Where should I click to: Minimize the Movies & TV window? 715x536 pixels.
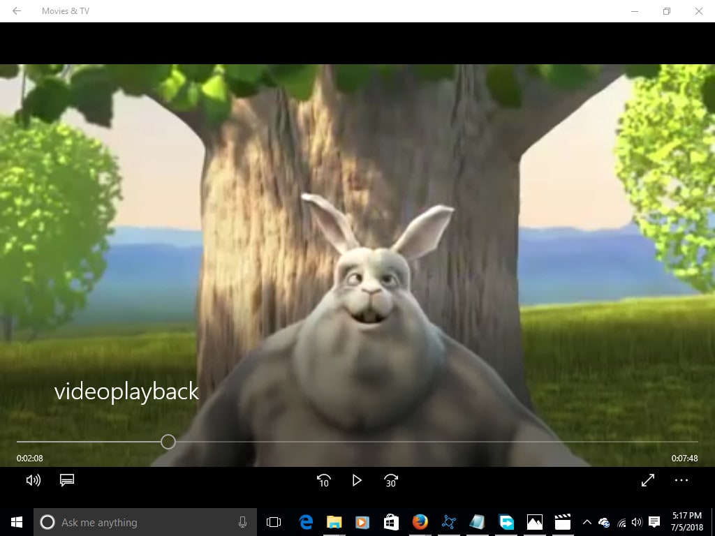point(634,11)
